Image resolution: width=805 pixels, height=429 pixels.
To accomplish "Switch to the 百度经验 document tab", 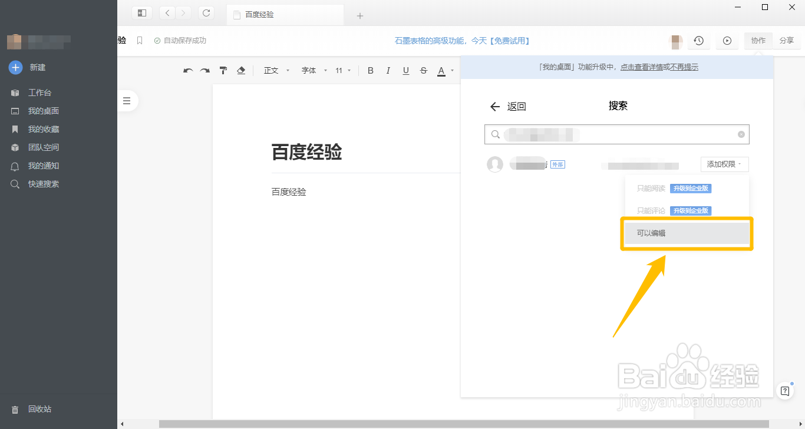I will click(x=285, y=15).
